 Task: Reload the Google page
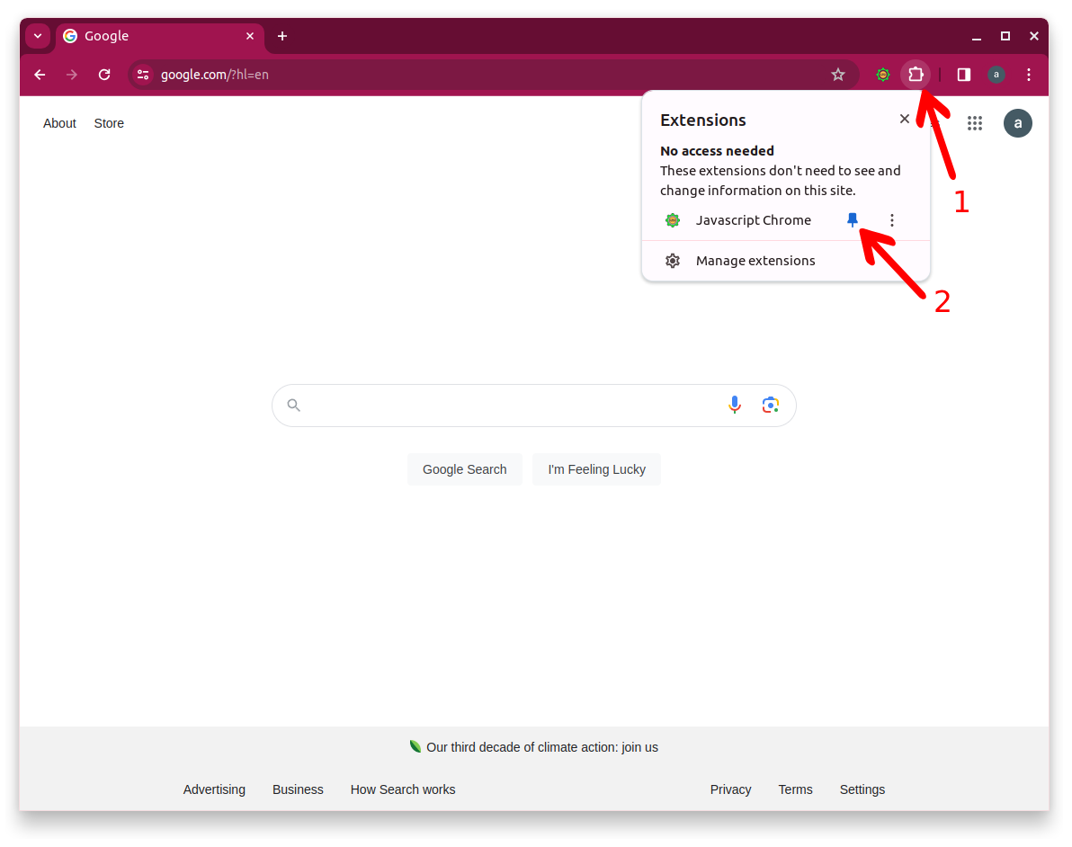(x=104, y=75)
